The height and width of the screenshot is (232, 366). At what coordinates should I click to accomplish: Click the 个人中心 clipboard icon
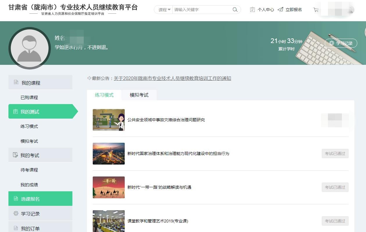252,10
